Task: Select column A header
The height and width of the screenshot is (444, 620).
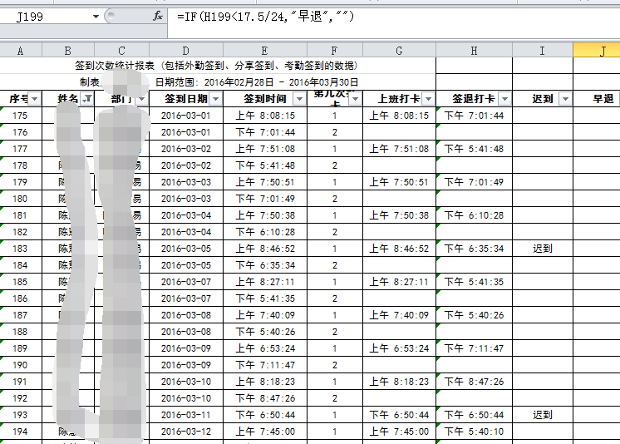Action: (21, 50)
